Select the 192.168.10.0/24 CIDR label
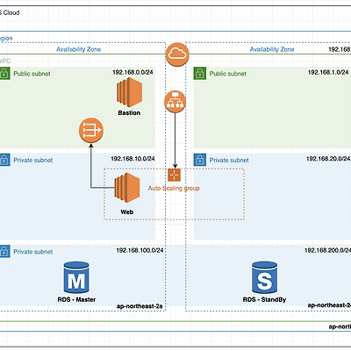This screenshot has height=351, width=351. tap(133, 159)
